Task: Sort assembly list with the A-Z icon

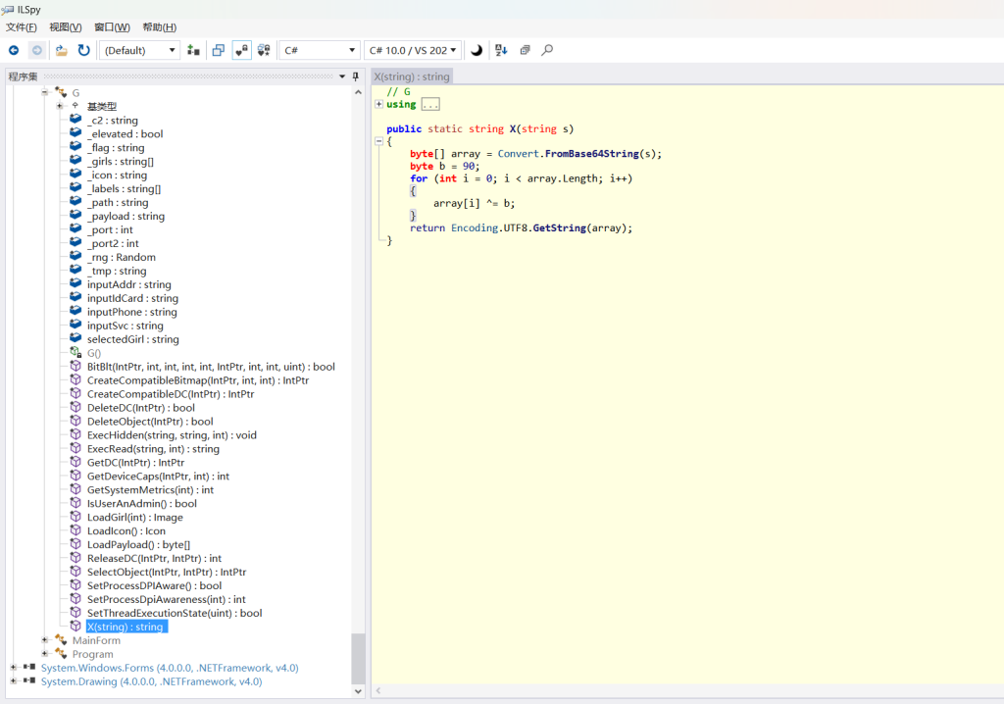Action: tap(501, 50)
